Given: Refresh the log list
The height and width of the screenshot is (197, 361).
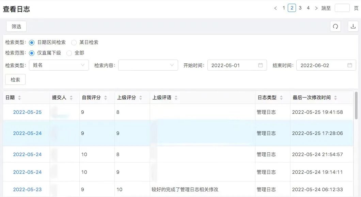Looking at the screenshot, I should pos(335,26).
